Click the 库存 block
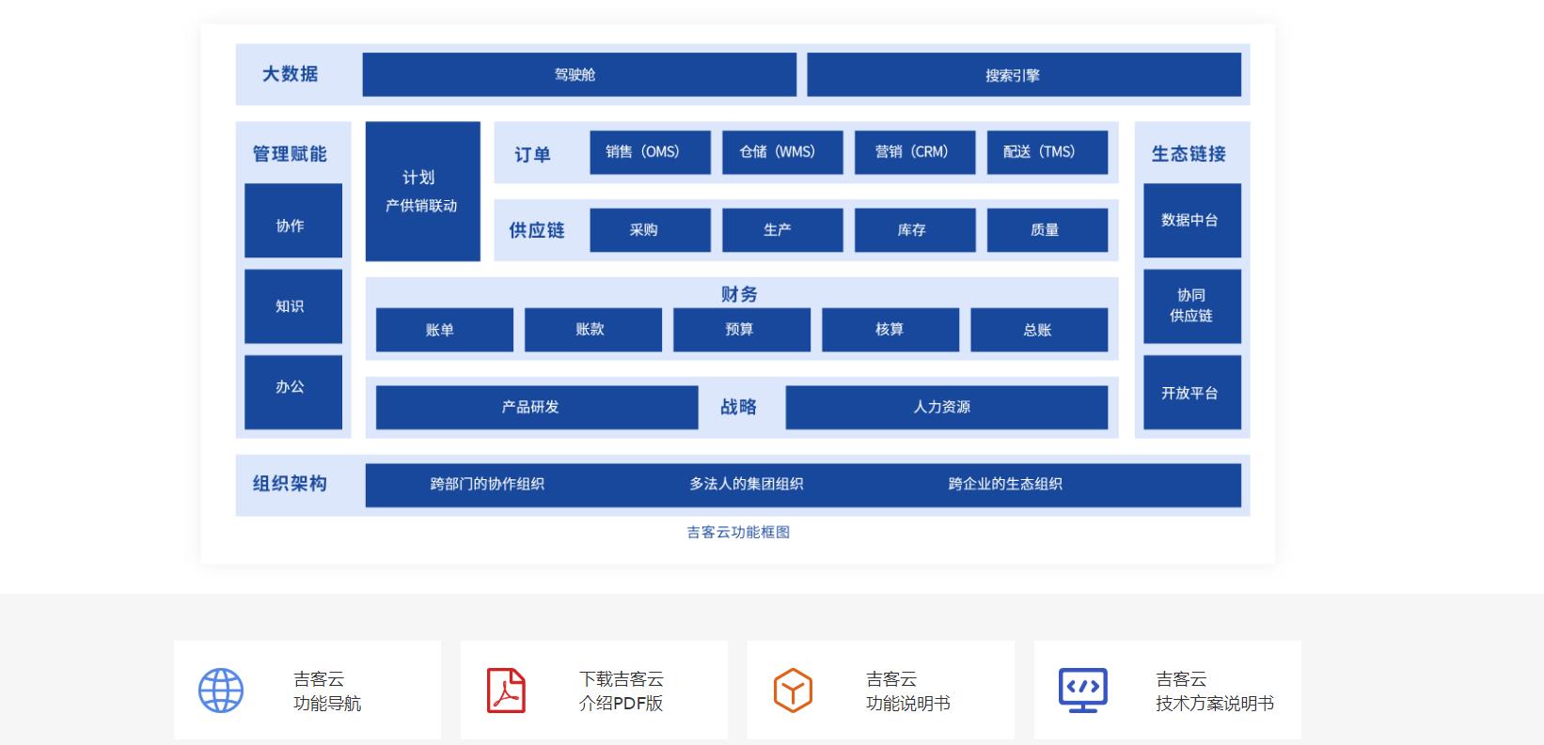This screenshot has height=745, width=1544. pyautogui.click(x=915, y=230)
